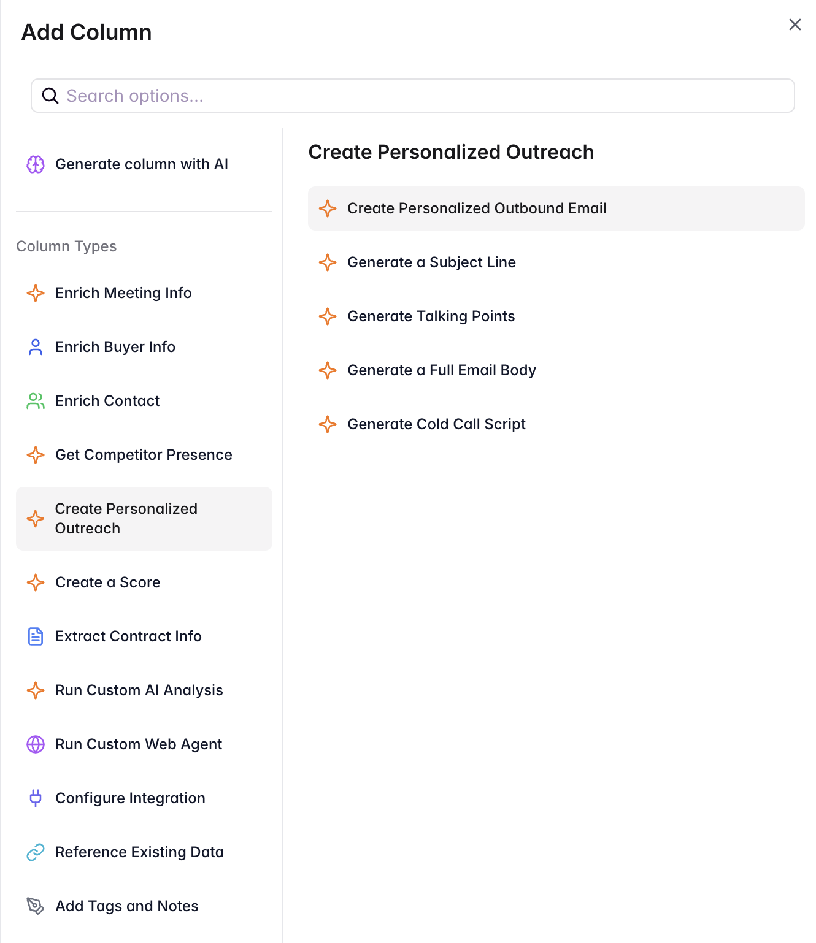Click Generate Cold Call Script option
This screenshot has width=816, height=943.
coord(436,424)
